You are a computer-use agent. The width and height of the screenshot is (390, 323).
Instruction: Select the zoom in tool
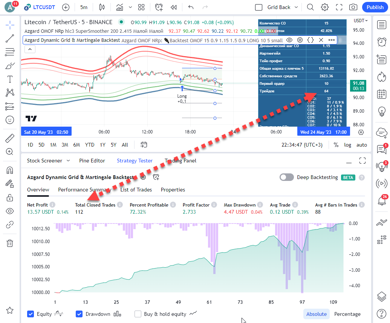10,152
